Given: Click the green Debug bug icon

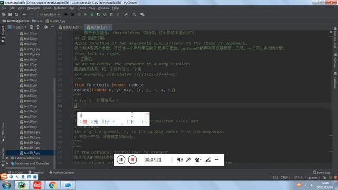Looking at the screenshot, I should (92, 14).
